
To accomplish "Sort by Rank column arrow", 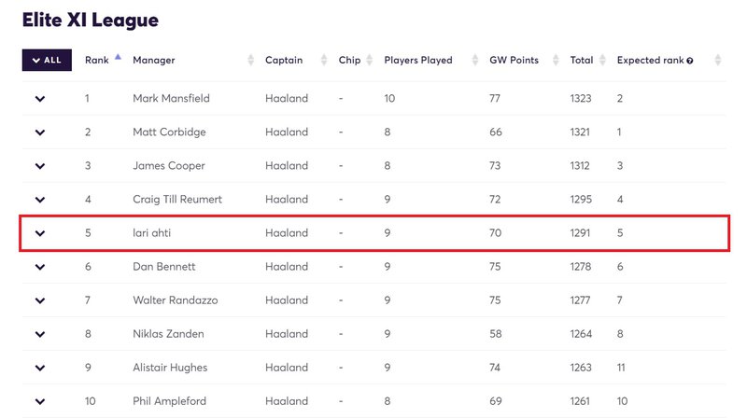I will pos(118,57).
